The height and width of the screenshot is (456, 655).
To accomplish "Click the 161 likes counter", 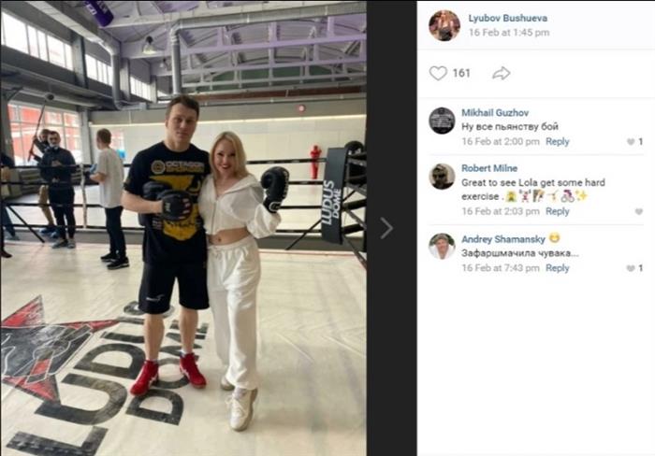I will click(461, 74).
